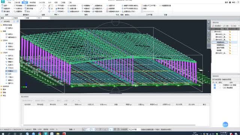Click the pencil icon in component panel header
The width and height of the screenshot is (240, 135).
[2, 21]
